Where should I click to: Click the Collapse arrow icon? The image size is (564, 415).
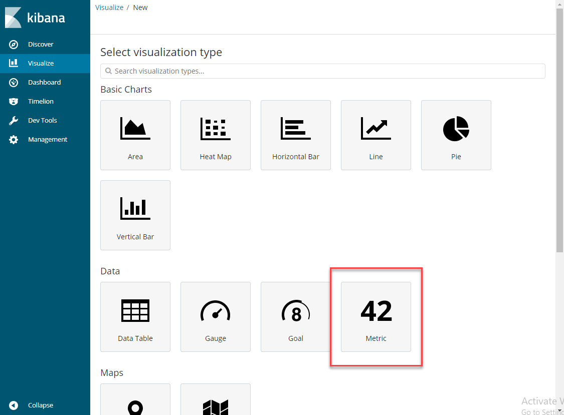pos(14,405)
